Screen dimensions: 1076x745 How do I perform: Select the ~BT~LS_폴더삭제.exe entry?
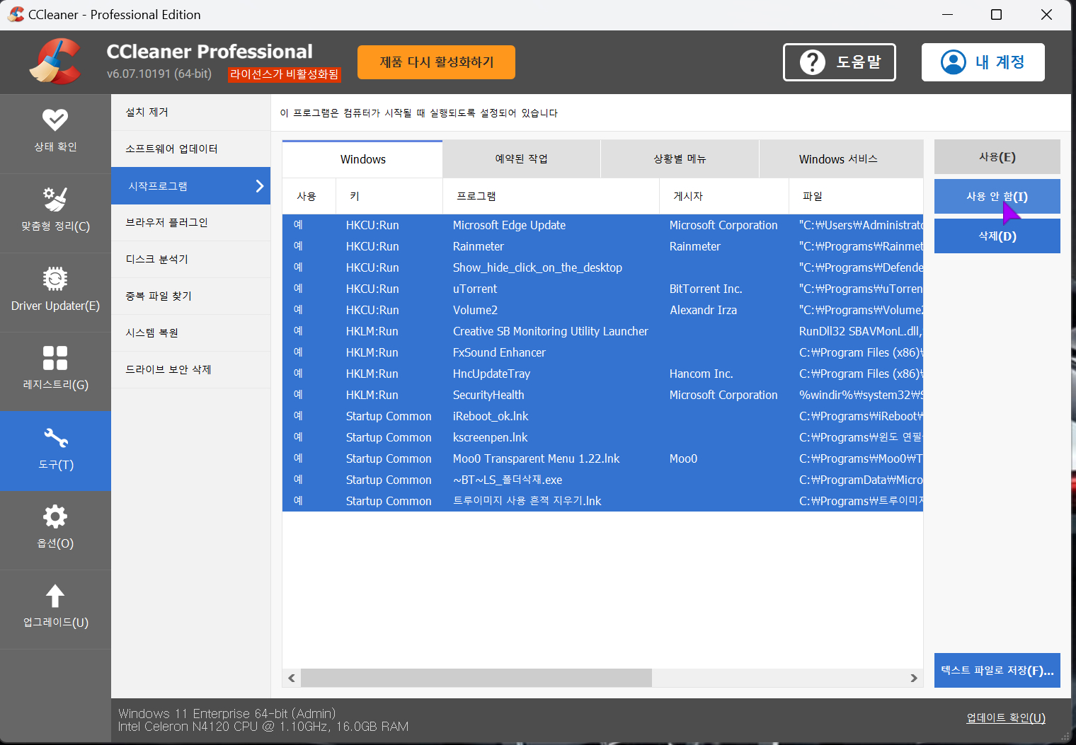(602, 480)
